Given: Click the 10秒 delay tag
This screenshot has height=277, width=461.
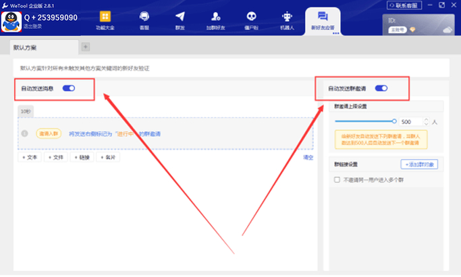Looking at the screenshot, I should tap(26, 111).
